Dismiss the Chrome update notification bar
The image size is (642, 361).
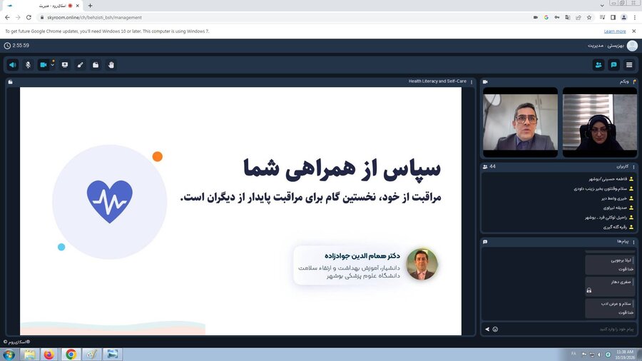click(634, 31)
